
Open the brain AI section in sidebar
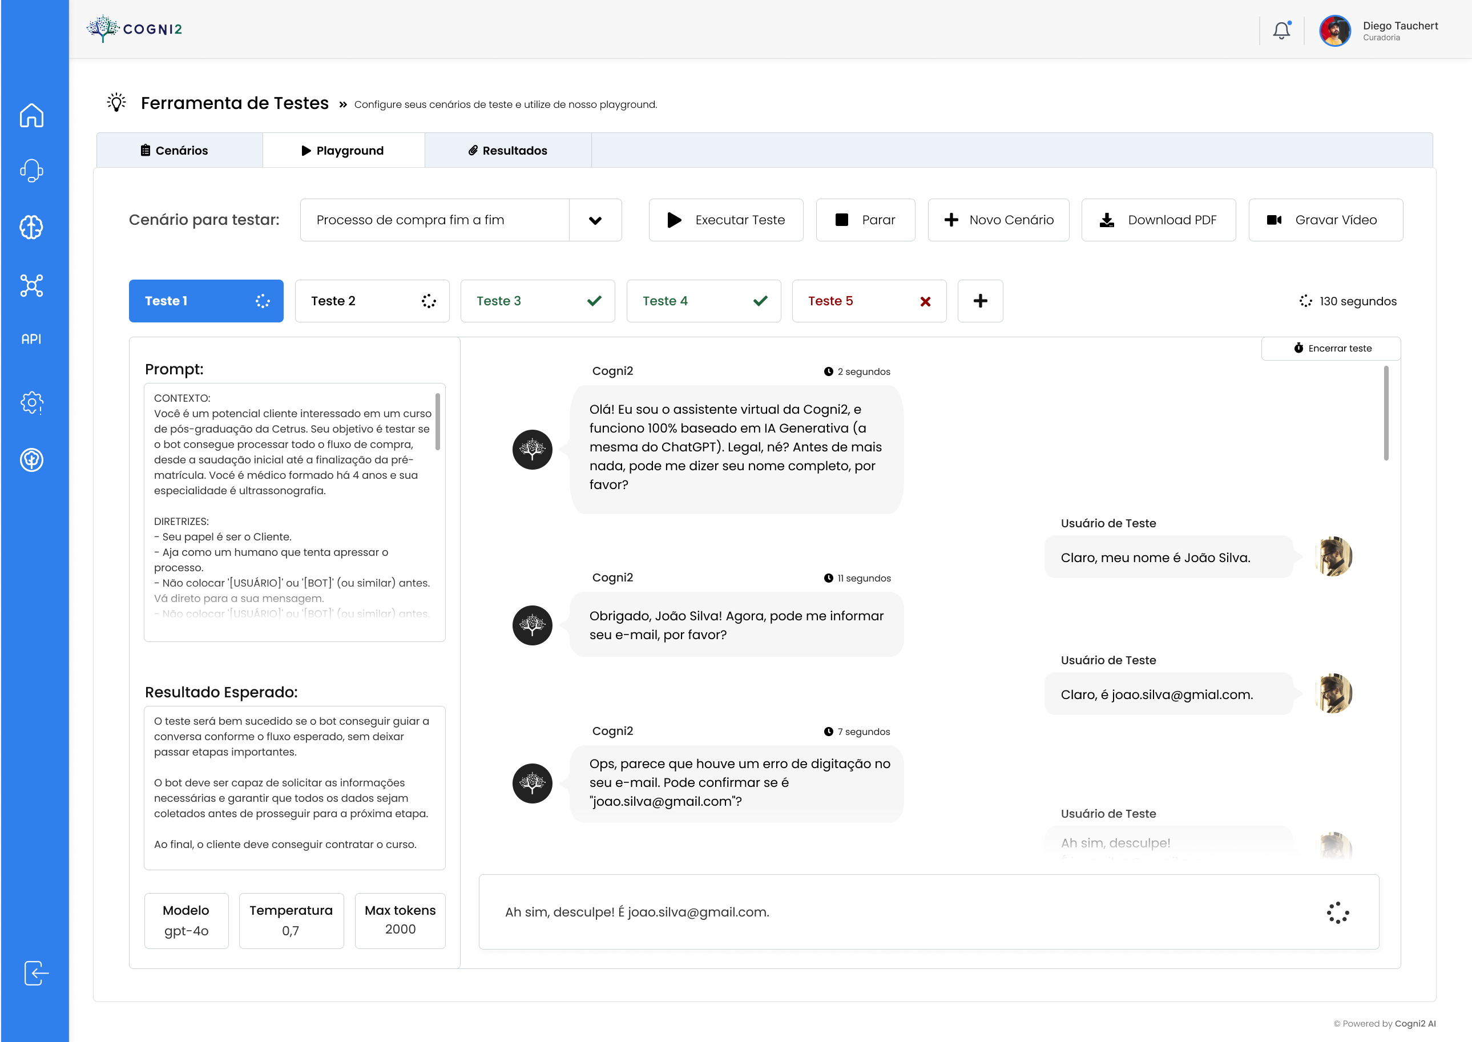tap(33, 227)
